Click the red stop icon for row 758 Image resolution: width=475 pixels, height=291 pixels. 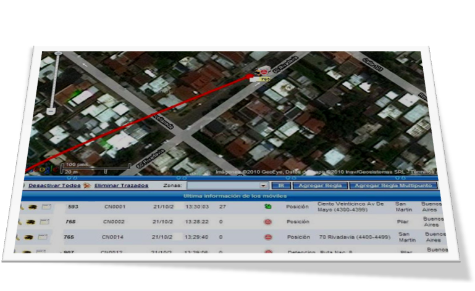coord(268,222)
